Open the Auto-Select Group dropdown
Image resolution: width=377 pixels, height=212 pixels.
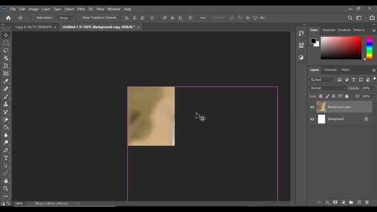[65, 18]
